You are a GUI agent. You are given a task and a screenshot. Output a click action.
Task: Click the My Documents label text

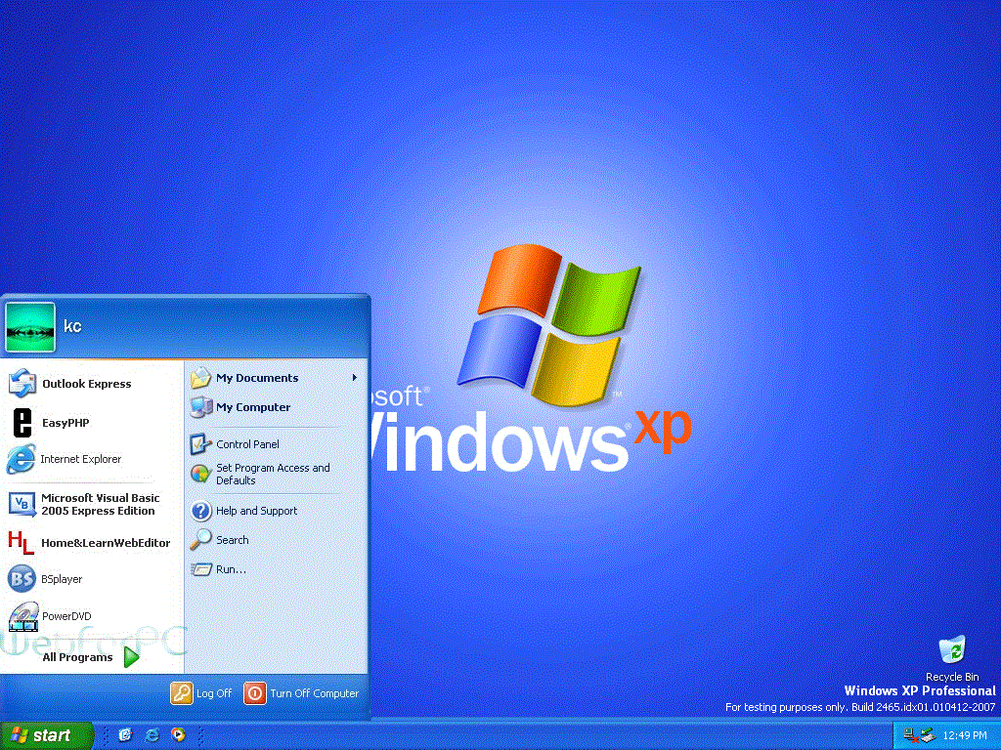click(257, 378)
